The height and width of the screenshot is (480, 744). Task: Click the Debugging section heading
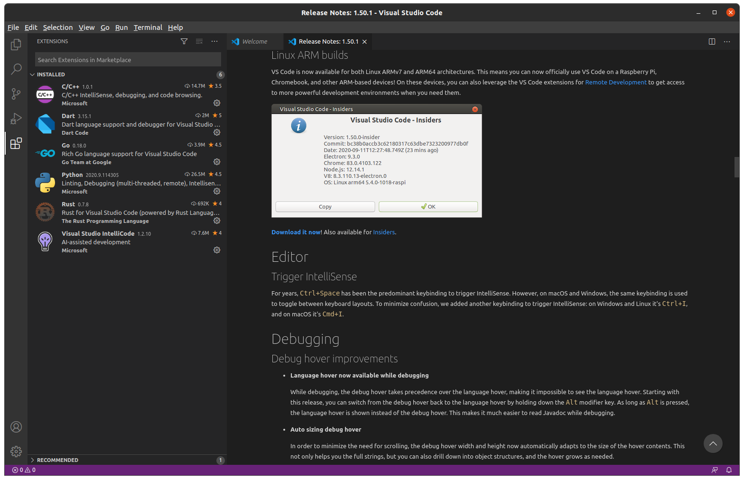click(305, 339)
